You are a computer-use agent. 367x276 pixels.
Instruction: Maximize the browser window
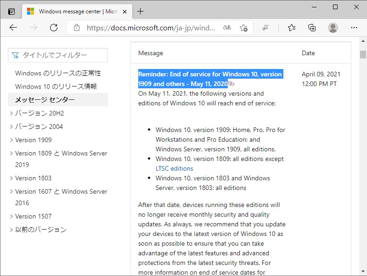point(335,7)
